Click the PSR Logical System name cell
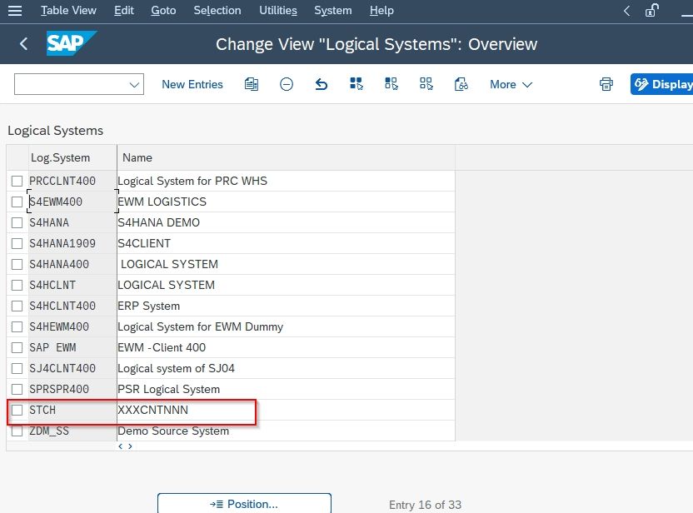 click(286, 389)
